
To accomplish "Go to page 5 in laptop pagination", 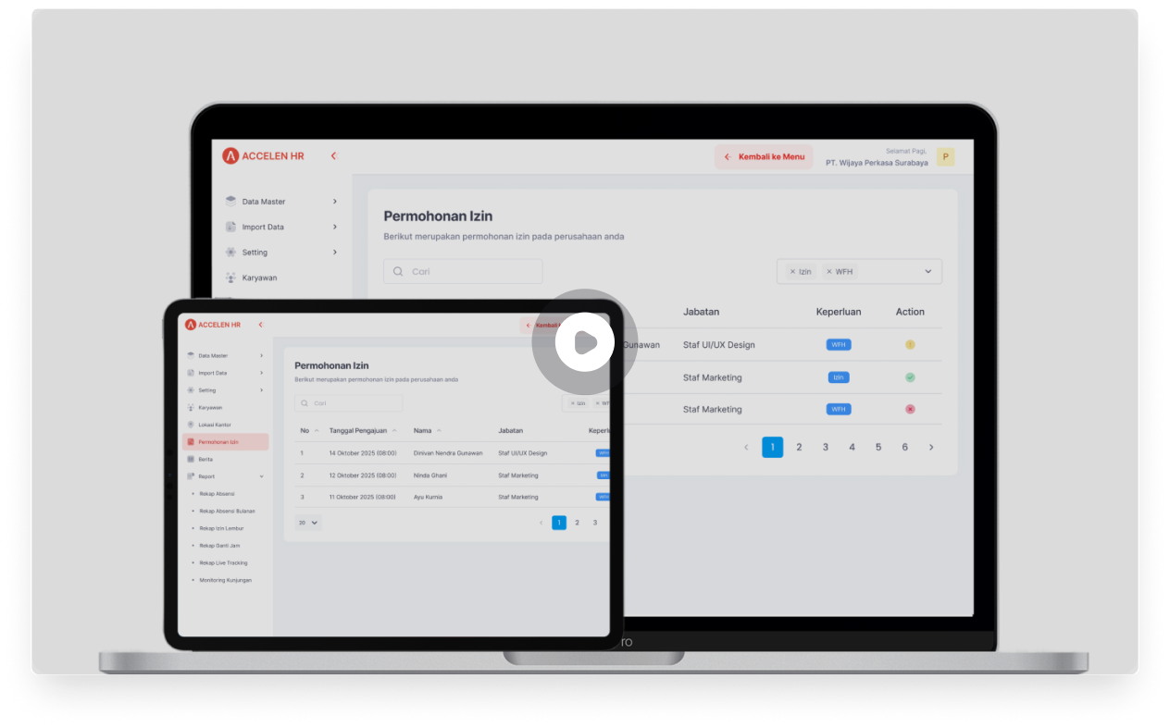I will tap(878, 448).
